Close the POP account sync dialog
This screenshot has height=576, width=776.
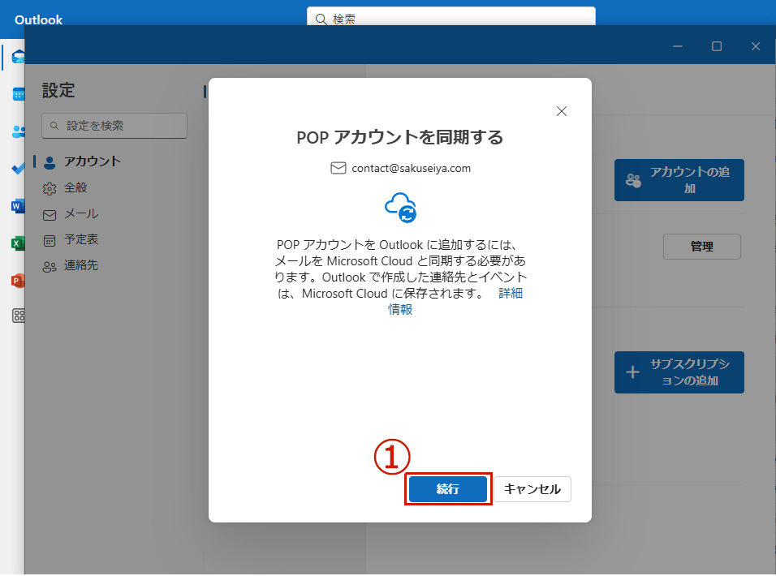click(x=561, y=111)
